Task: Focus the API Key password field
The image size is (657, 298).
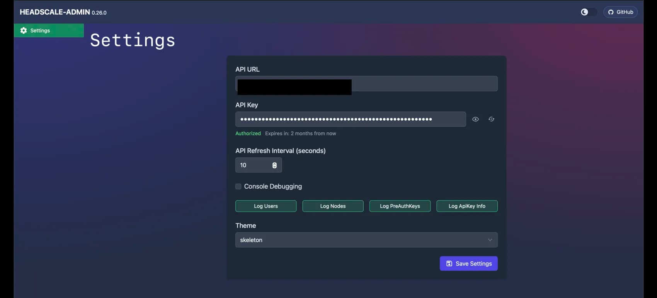Action: 351,119
